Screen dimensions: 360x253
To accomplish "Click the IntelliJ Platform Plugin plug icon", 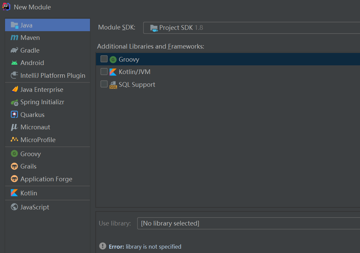I will [x=14, y=75].
